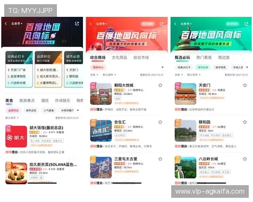
Task: Tap the 城市必吃 filter chip
Action: (x=31, y=111)
